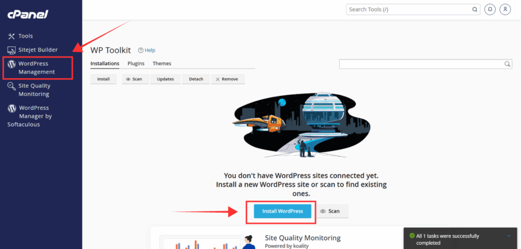521x249 pixels.
Task: Switch to the Installations tab
Action: (x=105, y=64)
